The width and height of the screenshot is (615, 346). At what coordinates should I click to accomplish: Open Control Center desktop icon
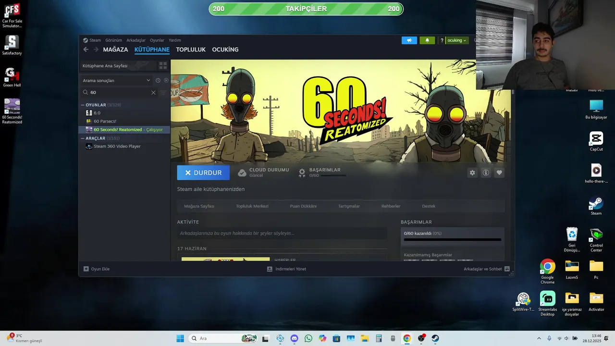[x=596, y=240]
